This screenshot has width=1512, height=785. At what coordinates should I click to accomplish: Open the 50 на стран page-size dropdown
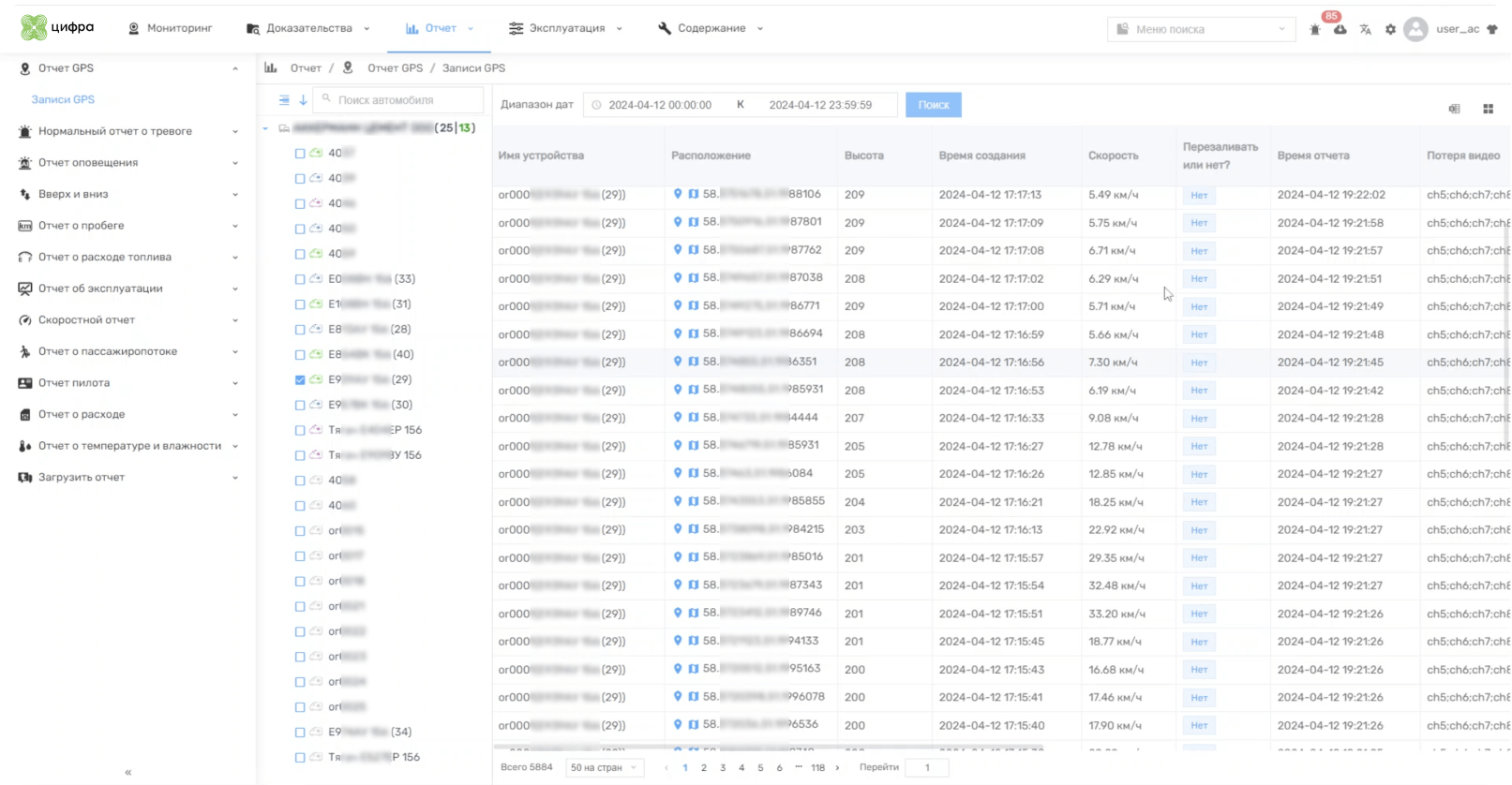pyautogui.click(x=605, y=767)
